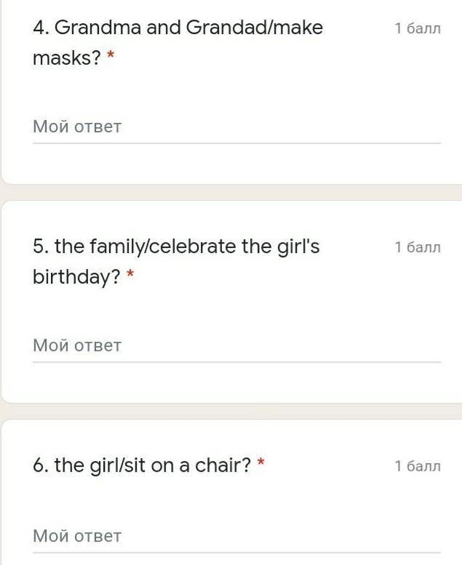Click the word 'masks?' in question 4
The width and height of the screenshot is (462, 565).
[x=66, y=59]
